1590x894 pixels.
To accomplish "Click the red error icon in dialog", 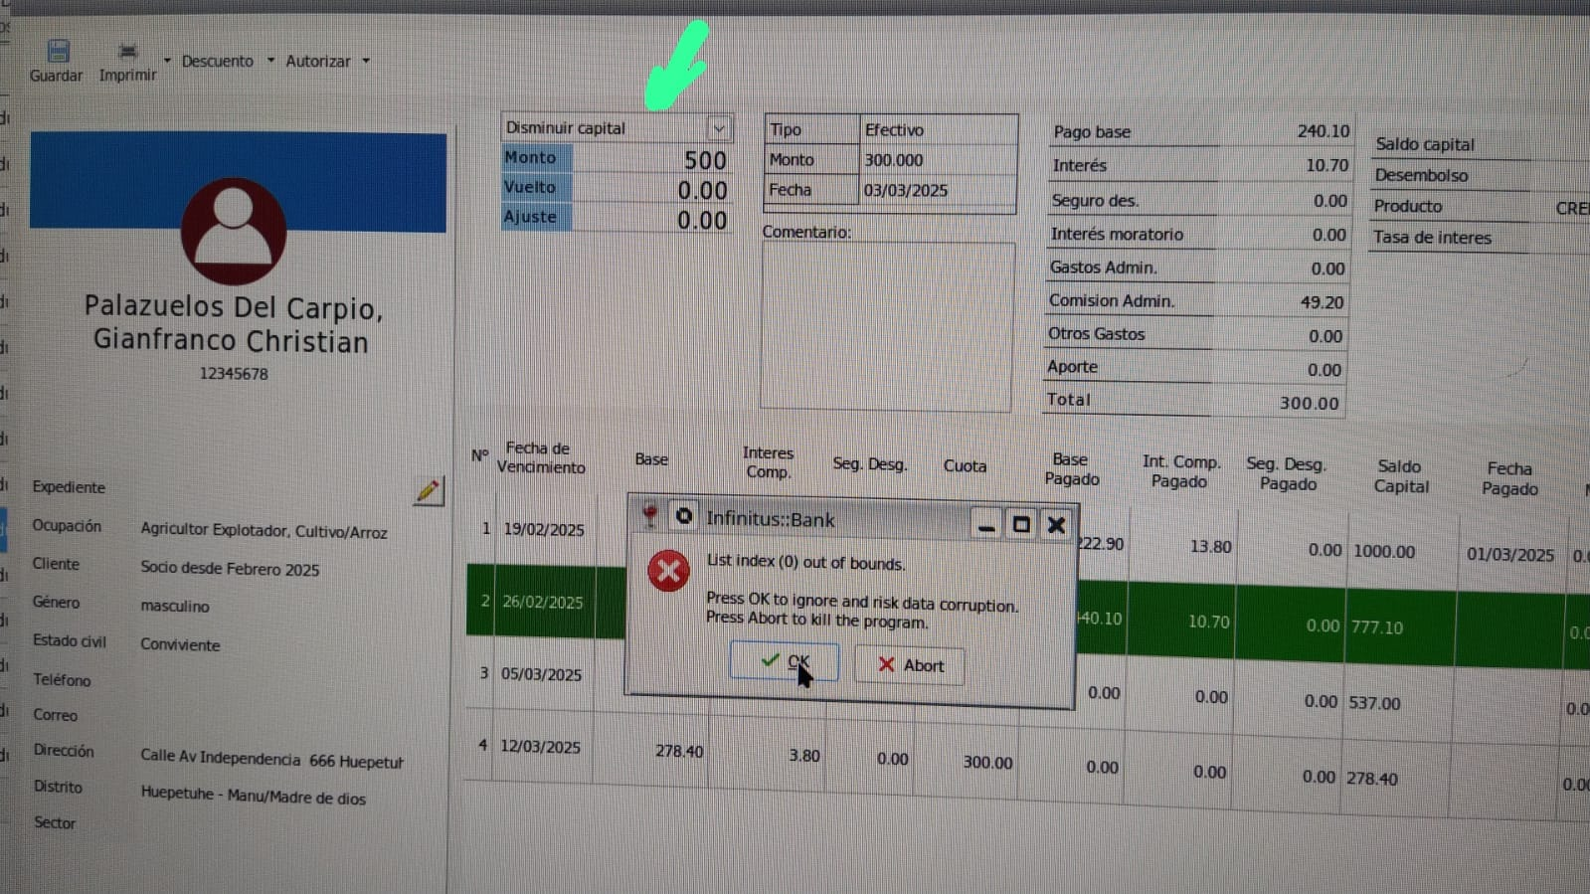I will pos(668,572).
